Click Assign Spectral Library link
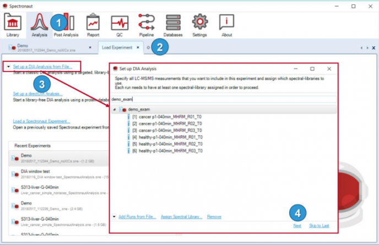 182,217
